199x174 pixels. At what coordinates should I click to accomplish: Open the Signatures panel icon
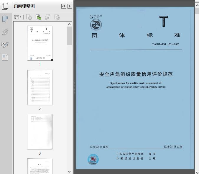click(5, 45)
